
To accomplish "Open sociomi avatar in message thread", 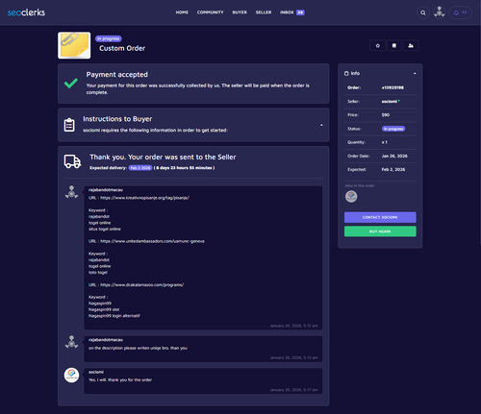I will (71, 375).
